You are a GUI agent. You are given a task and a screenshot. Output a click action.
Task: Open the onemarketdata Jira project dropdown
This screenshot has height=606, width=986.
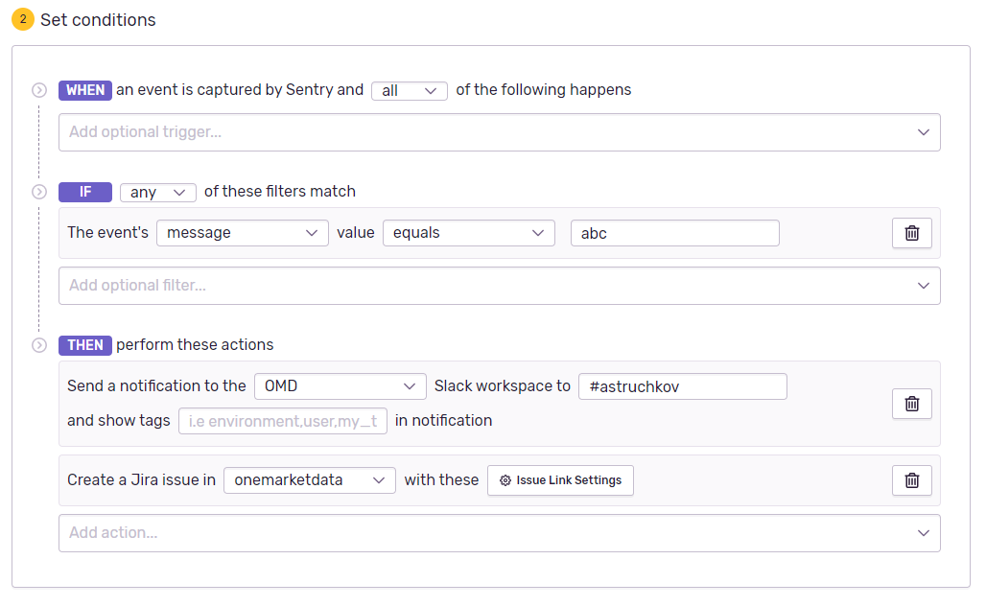309,480
